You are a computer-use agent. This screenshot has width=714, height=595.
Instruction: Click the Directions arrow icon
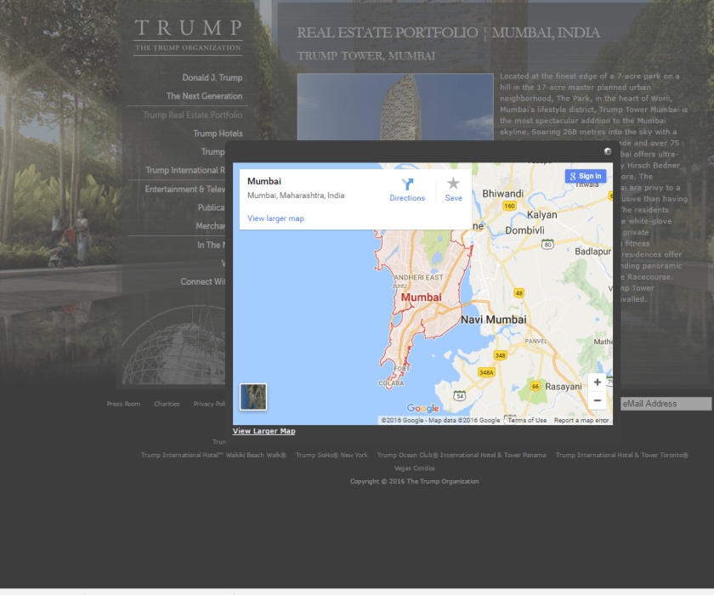click(x=407, y=184)
